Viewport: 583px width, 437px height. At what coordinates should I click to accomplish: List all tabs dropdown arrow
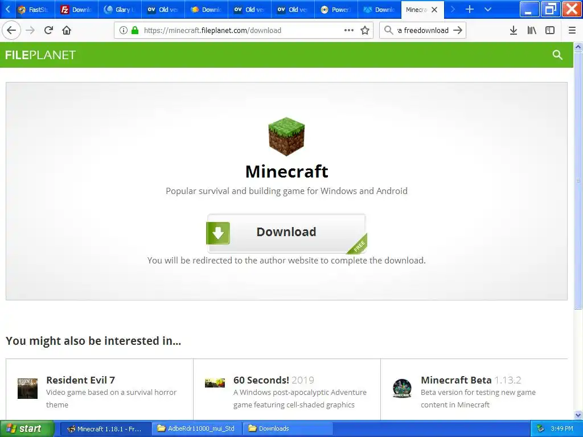(488, 9)
